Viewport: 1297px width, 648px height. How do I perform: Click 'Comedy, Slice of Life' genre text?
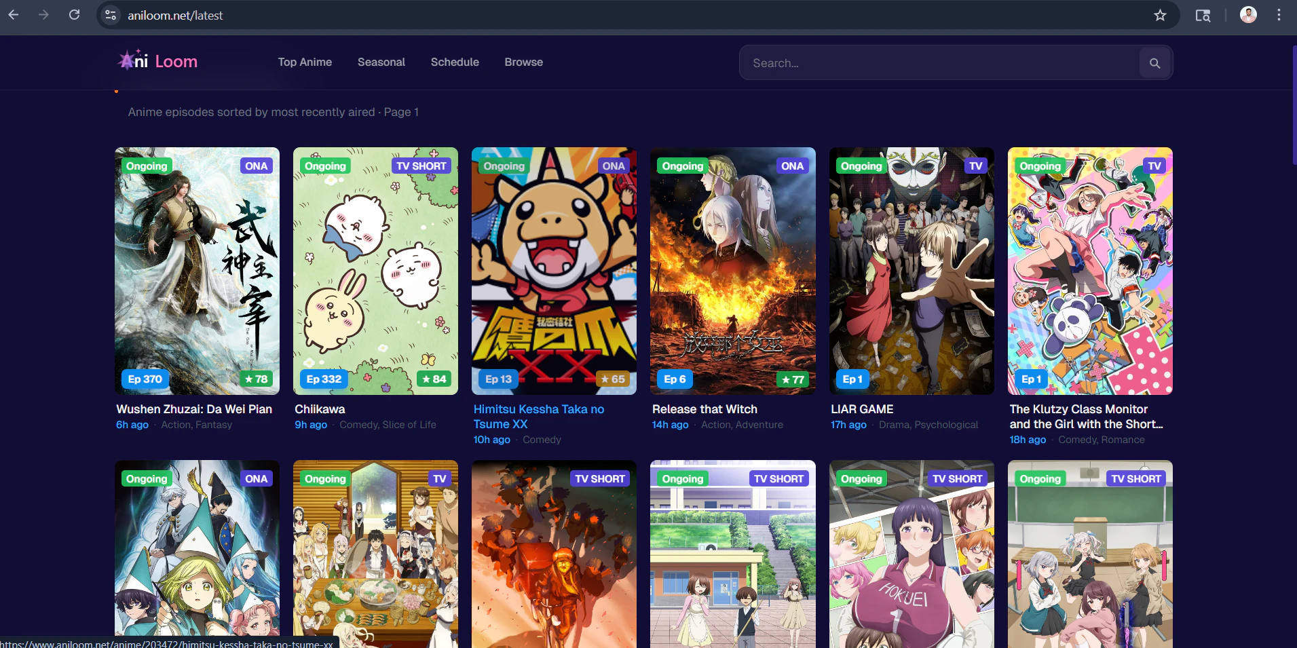(388, 425)
